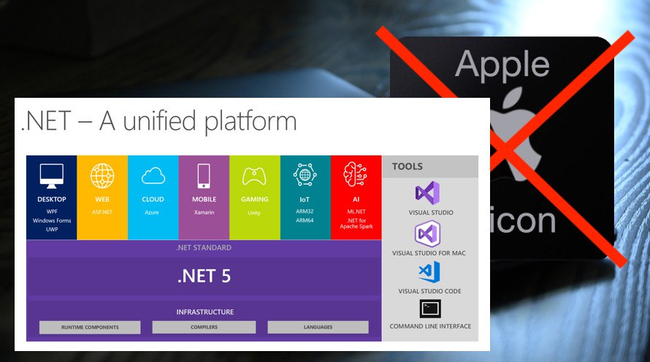Click the AI brain icon
650x362 pixels.
coord(355,174)
